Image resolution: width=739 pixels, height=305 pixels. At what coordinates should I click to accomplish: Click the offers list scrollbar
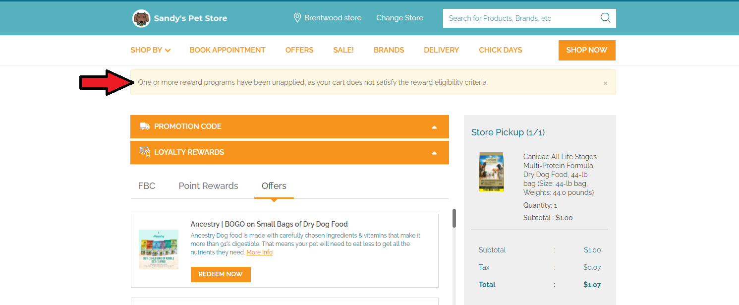coord(454,218)
